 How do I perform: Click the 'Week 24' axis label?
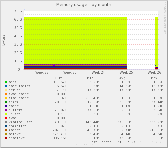[98, 73]
